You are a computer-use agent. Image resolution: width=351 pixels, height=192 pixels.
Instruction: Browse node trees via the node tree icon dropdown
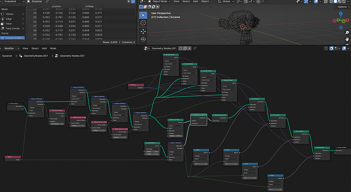(147, 48)
